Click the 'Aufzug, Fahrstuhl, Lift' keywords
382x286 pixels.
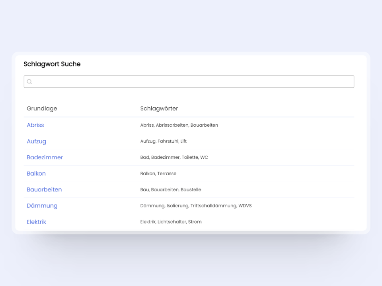click(x=163, y=141)
